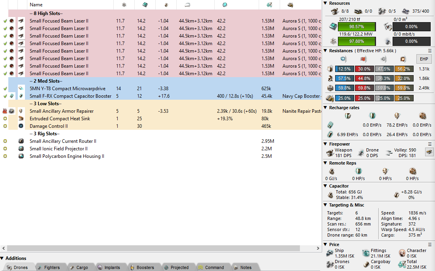Open the Resistances panel options menu
Viewport: 435px width, 271px height.
click(430, 51)
